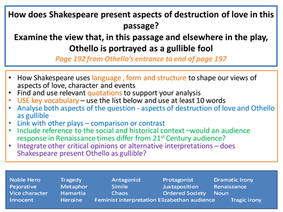Click 'Innocent' in the vocabulary box
283x212 pixels.
tap(22, 200)
